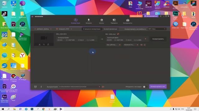Image resolution: width=199 pixels, height=111 pixels.
Task: Open Chrome from the taskbar
Action: click(44, 109)
